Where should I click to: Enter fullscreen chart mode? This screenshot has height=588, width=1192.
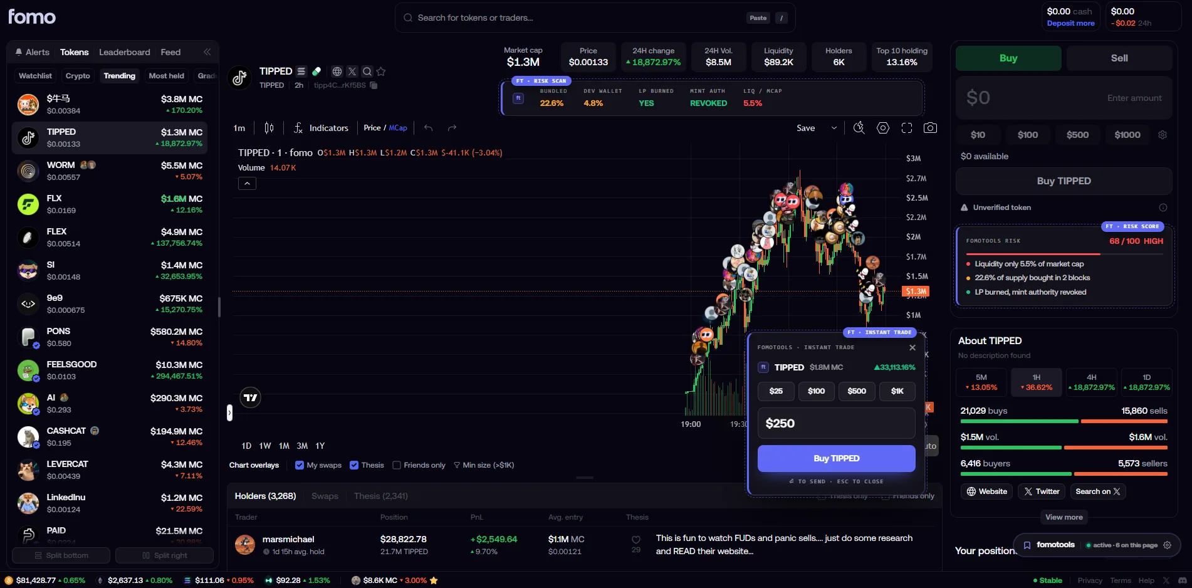907,128
